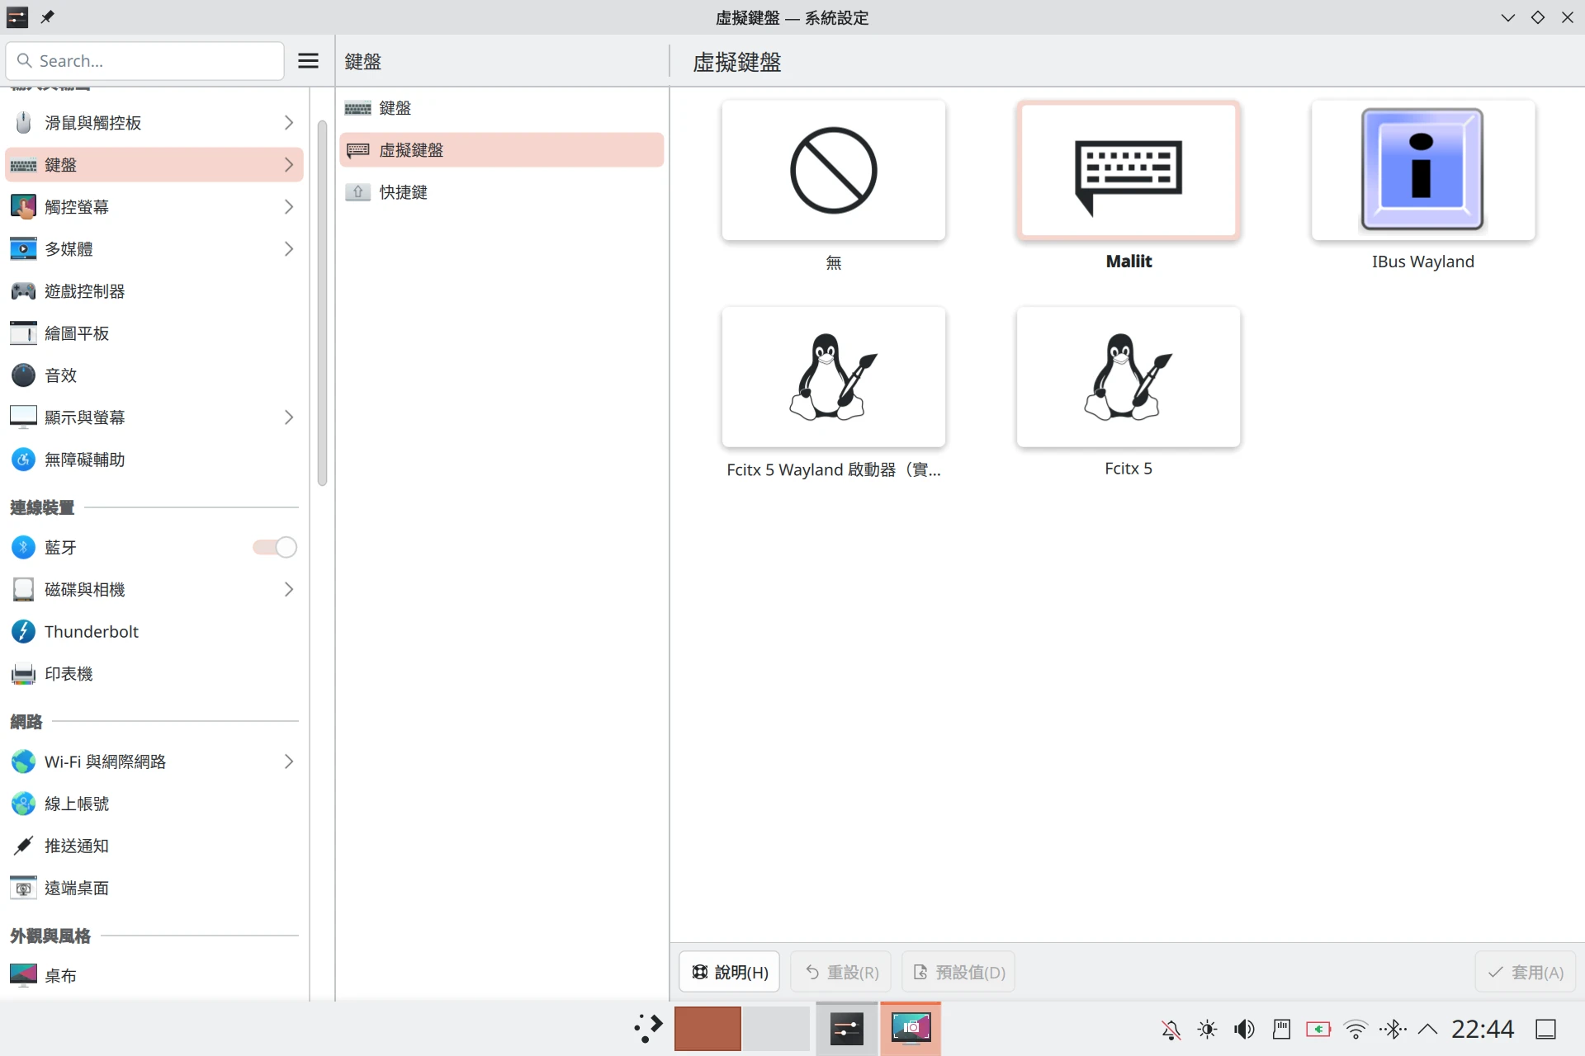Viewport: 1585px width, 1056px height.
Task: Toggle the 藍牙 Bluetooth switch
Action: (x=275, y=548)
